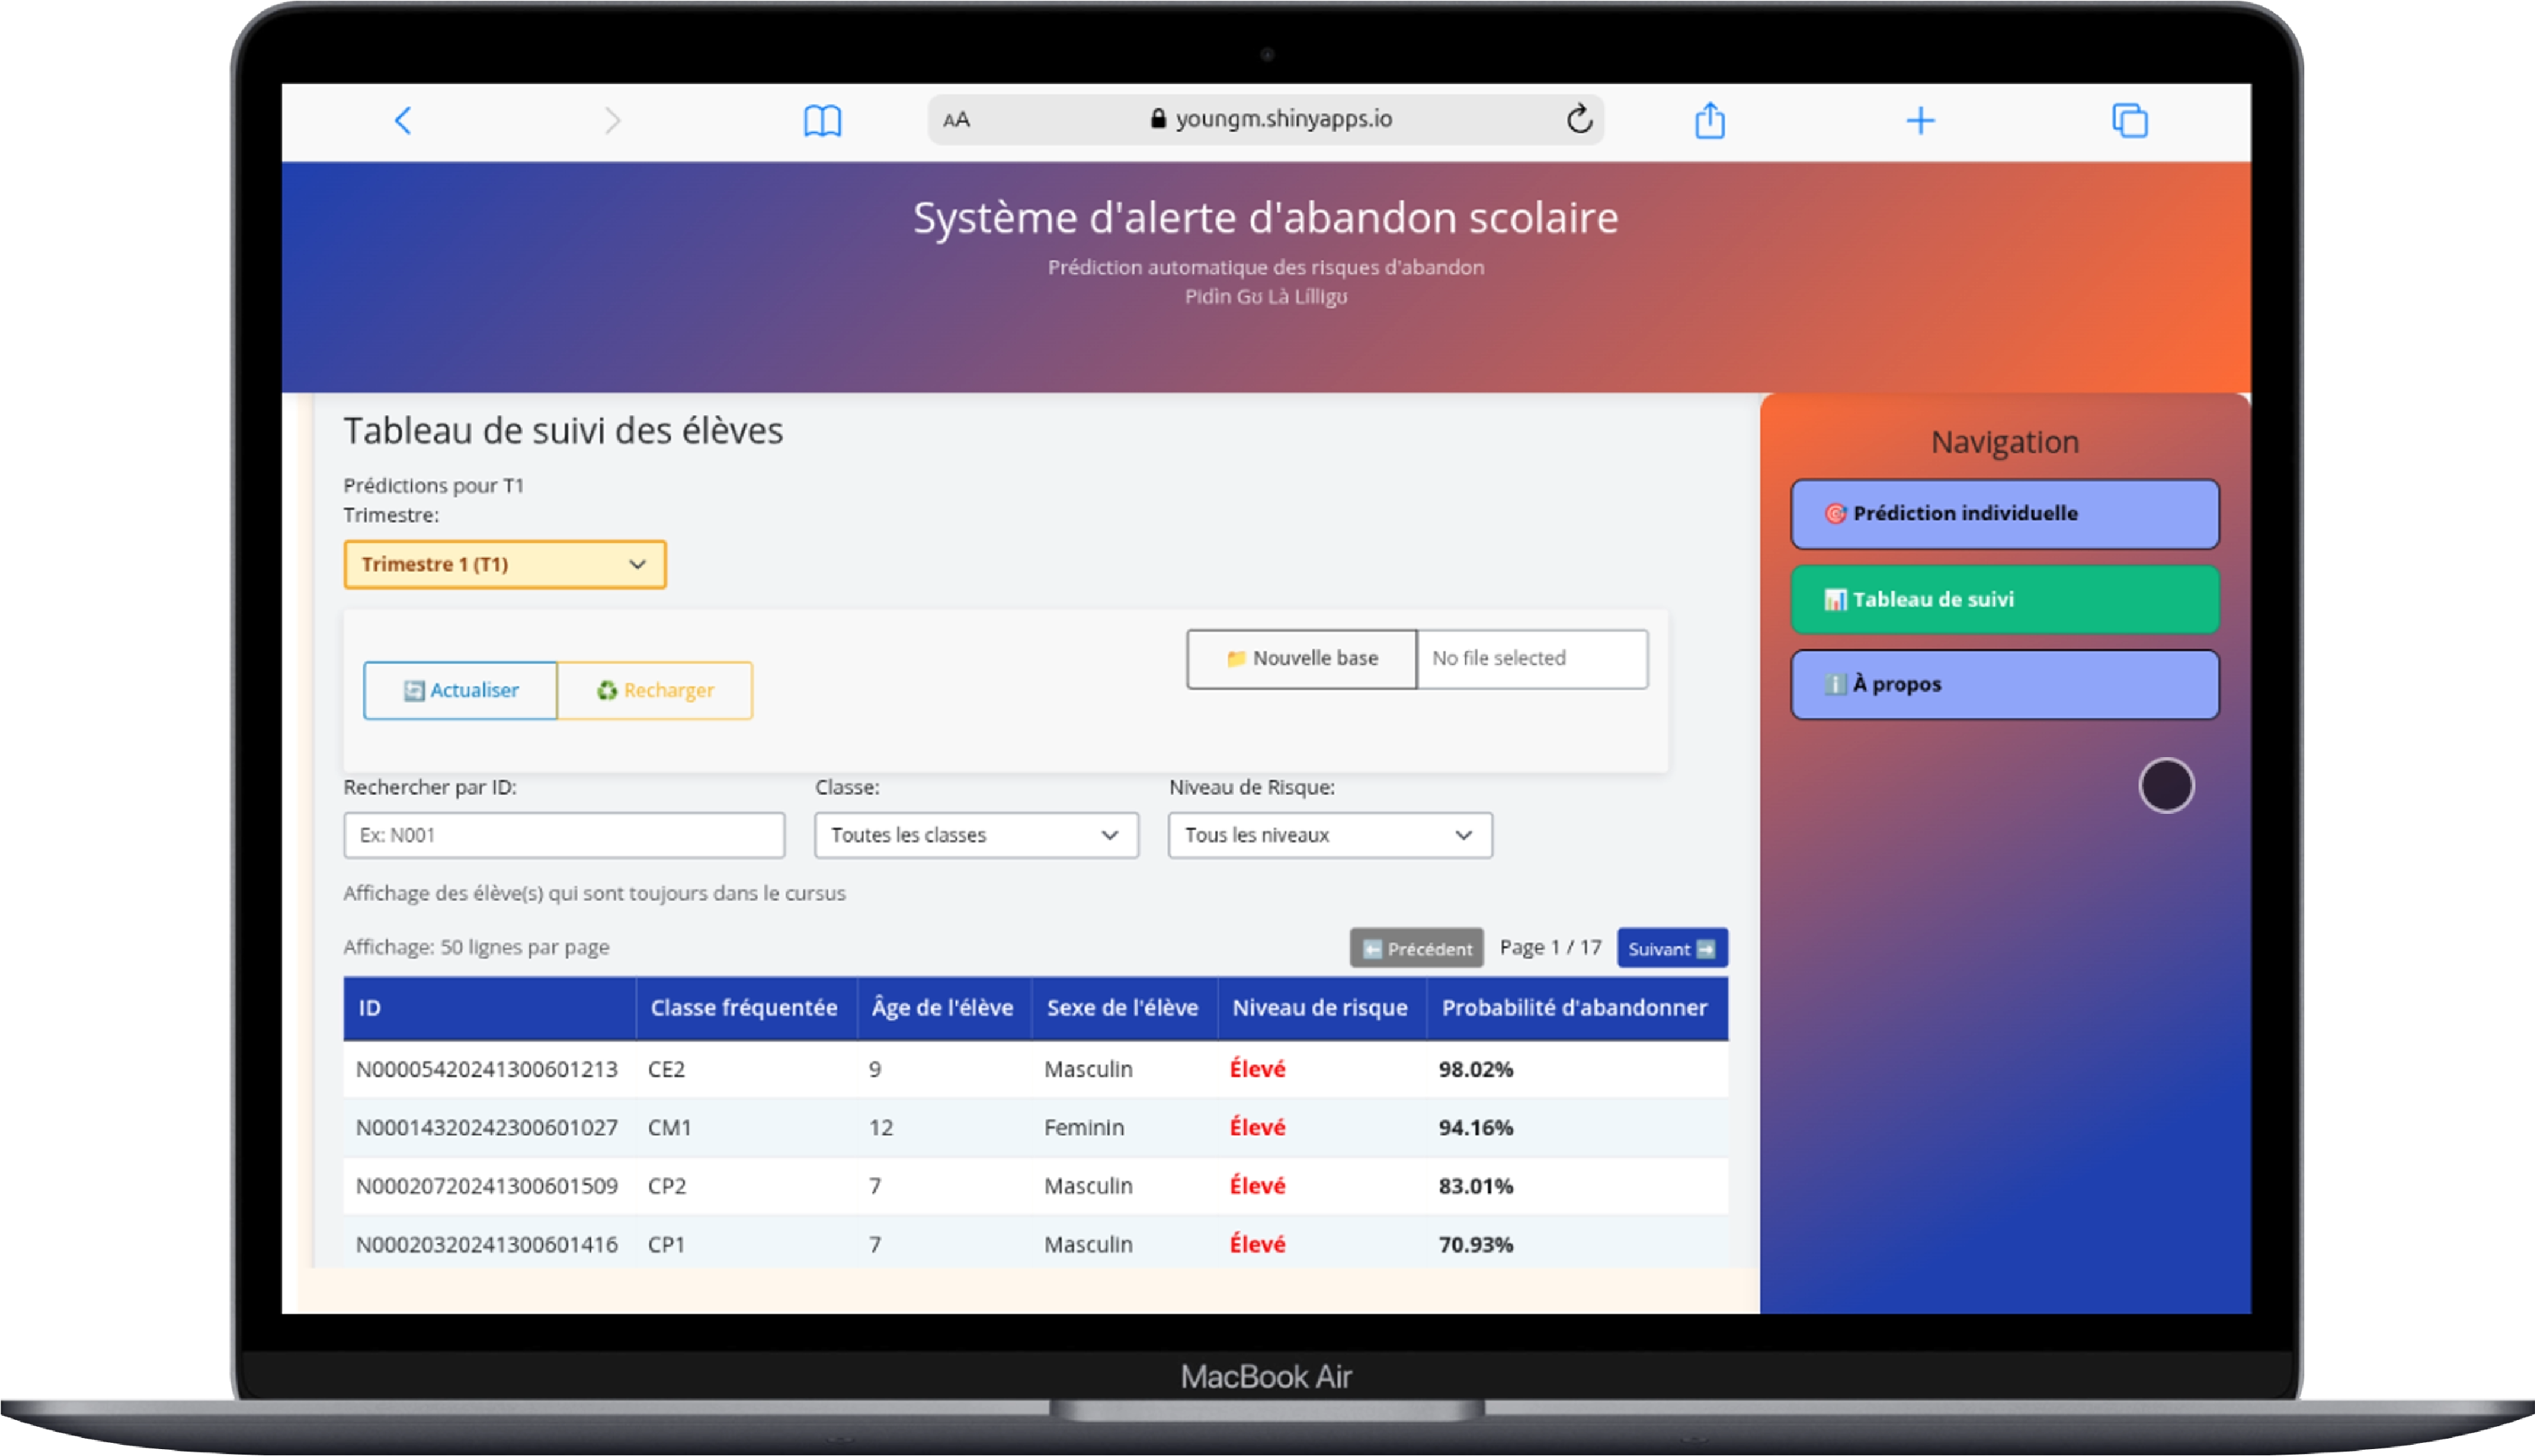
Task: Go to Prédiction individuelle in Navigation
Action: [2003, 514]
